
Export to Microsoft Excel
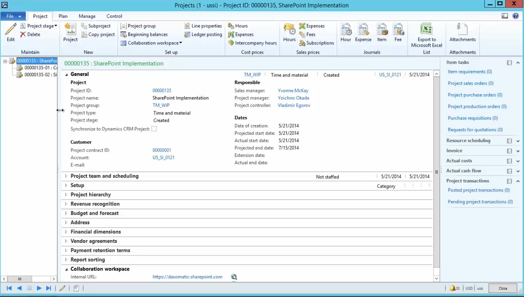coord(427,35)
